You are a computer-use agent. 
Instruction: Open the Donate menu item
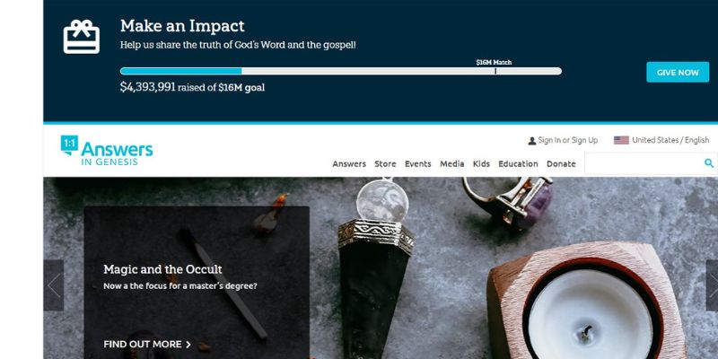click(x=561, y=164)
